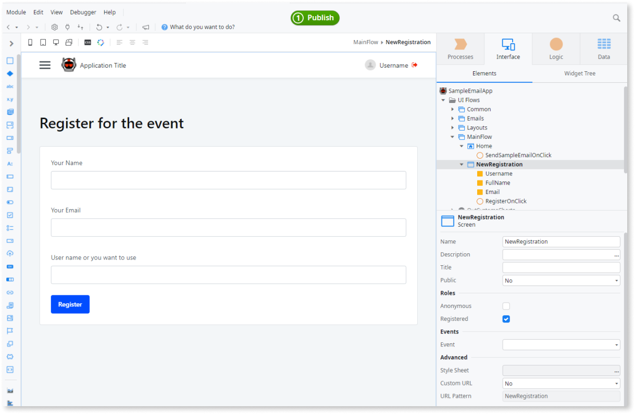Click the green Publish button

315,17
